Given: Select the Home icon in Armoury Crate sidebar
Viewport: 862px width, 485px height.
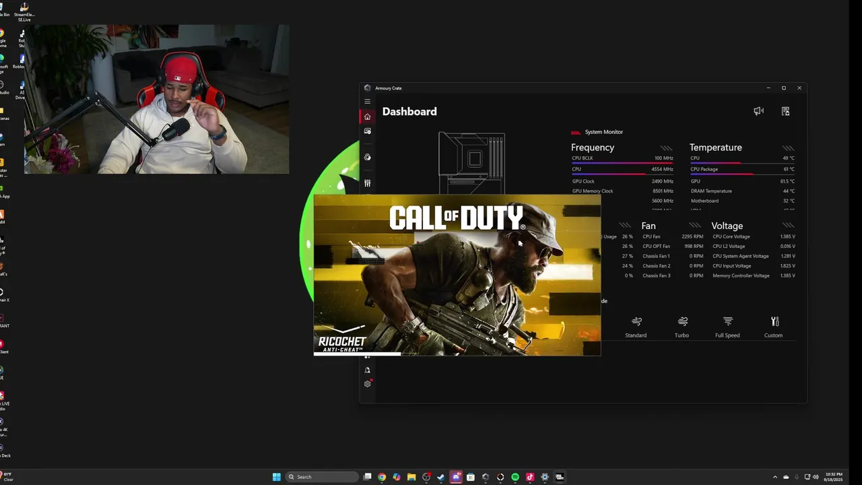Looking at the screenshot, I should [367, 117].
